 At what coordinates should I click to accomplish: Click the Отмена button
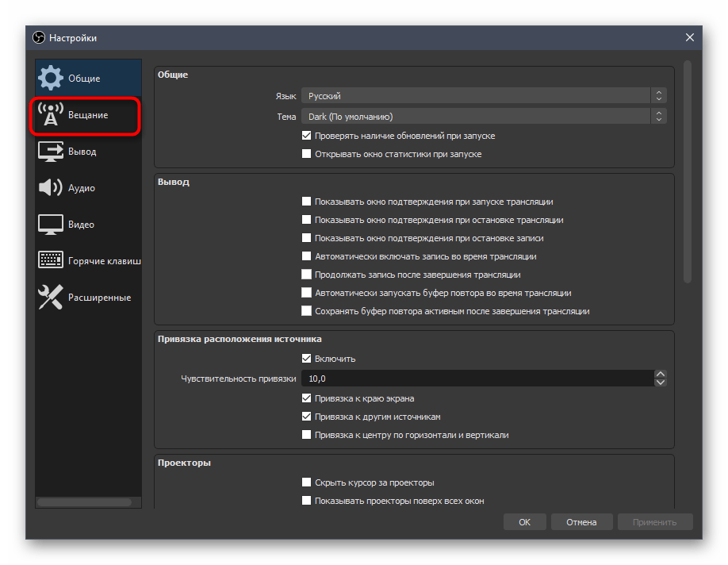[x=580, y=522]
